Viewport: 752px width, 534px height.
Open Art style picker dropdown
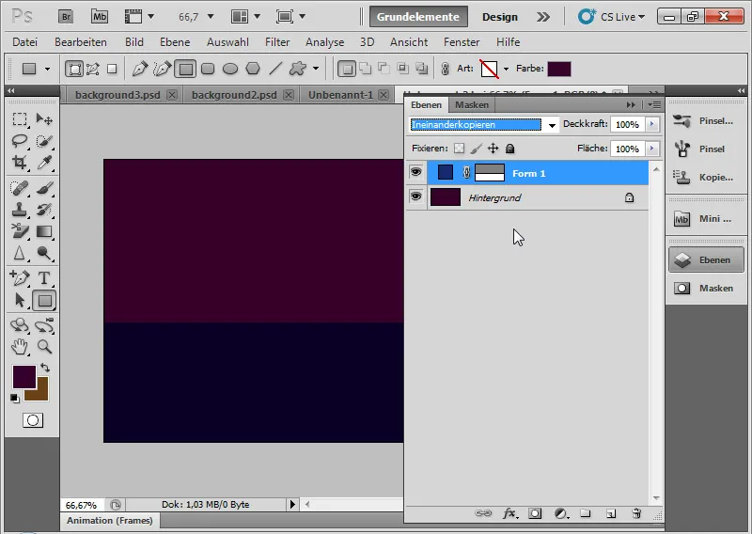(x=506, y=69)
